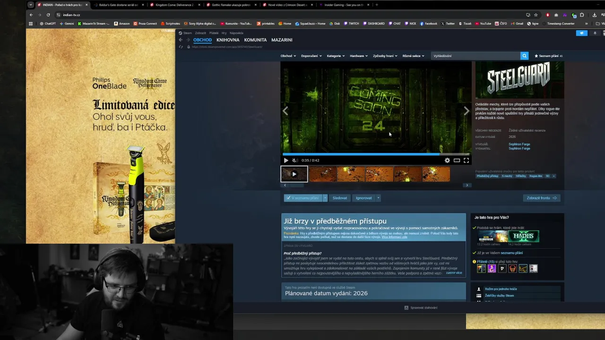Open the Kategorie dropdown
Viewport: 605px width, 340px height.
(x=336, y=56)
